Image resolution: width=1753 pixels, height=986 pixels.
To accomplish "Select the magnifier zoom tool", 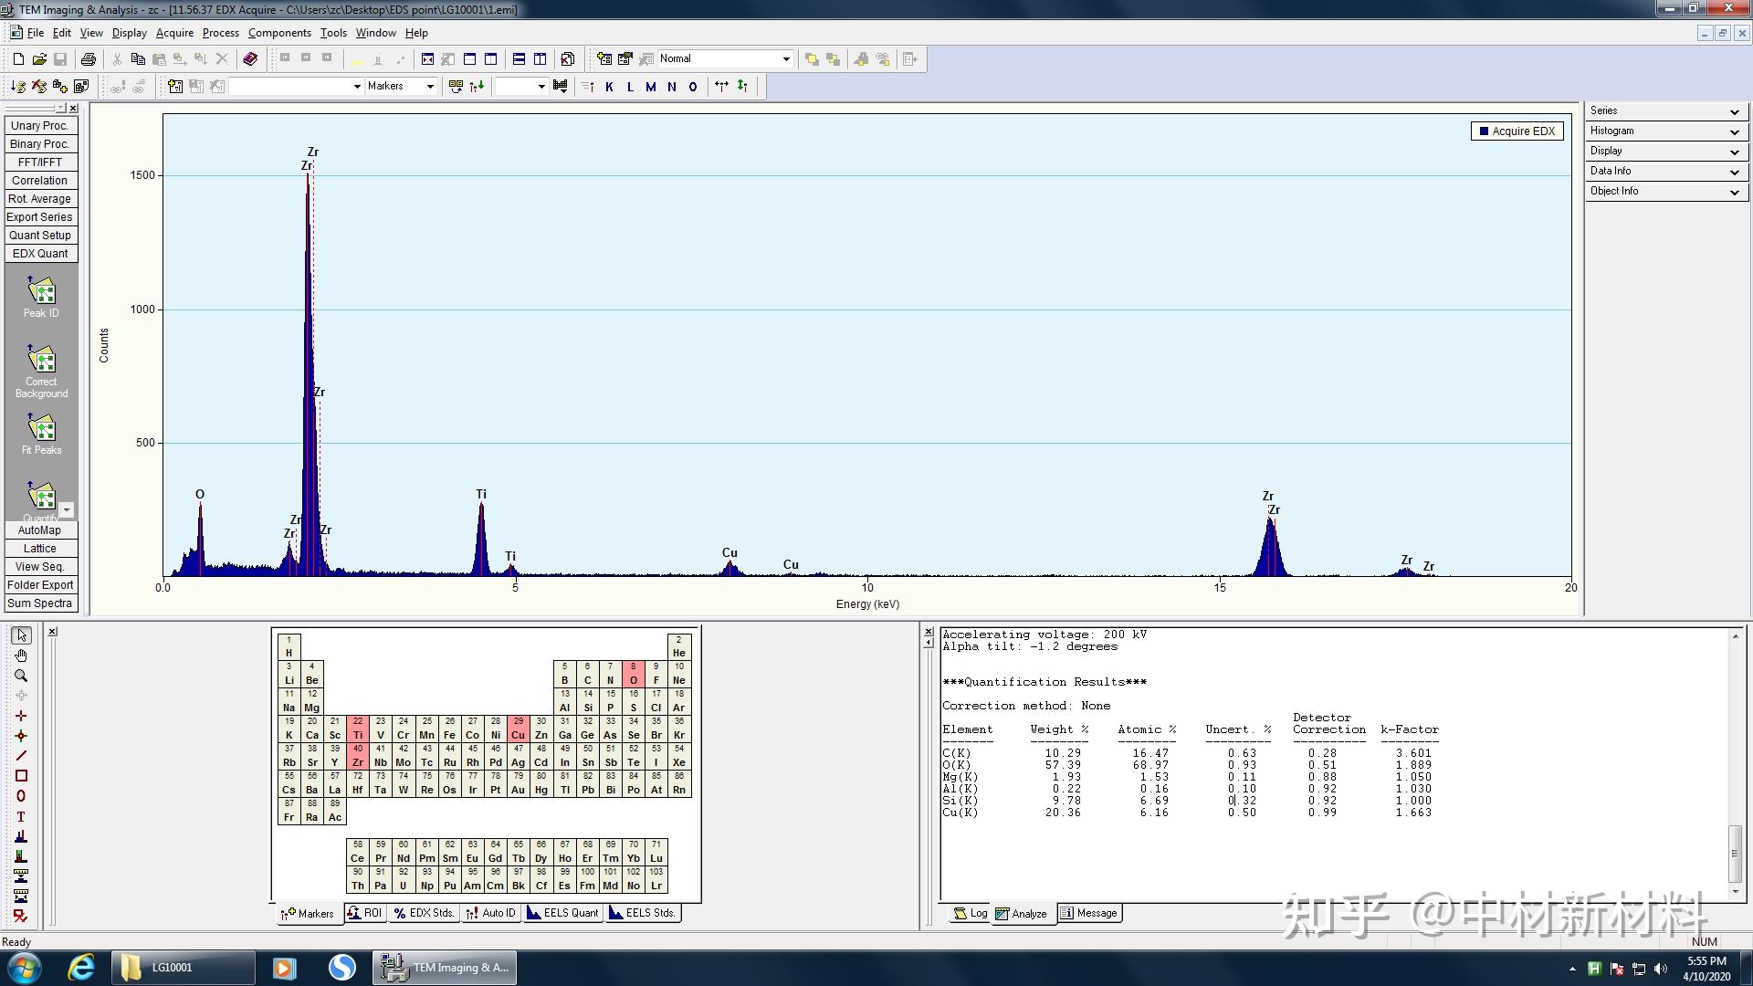I will coord(21,676).
